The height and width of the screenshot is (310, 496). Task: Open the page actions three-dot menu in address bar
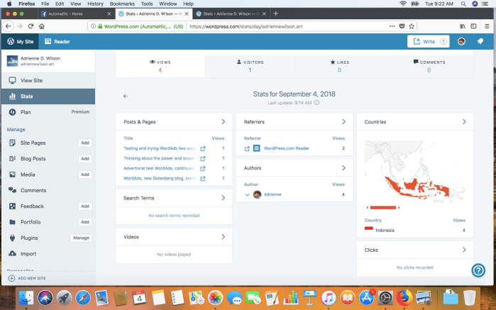click(x=392, y=26)
